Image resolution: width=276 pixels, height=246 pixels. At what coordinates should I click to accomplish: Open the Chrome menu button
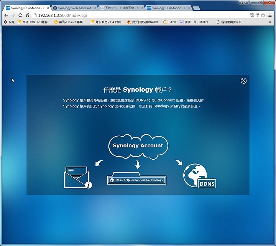click(270, 15)
